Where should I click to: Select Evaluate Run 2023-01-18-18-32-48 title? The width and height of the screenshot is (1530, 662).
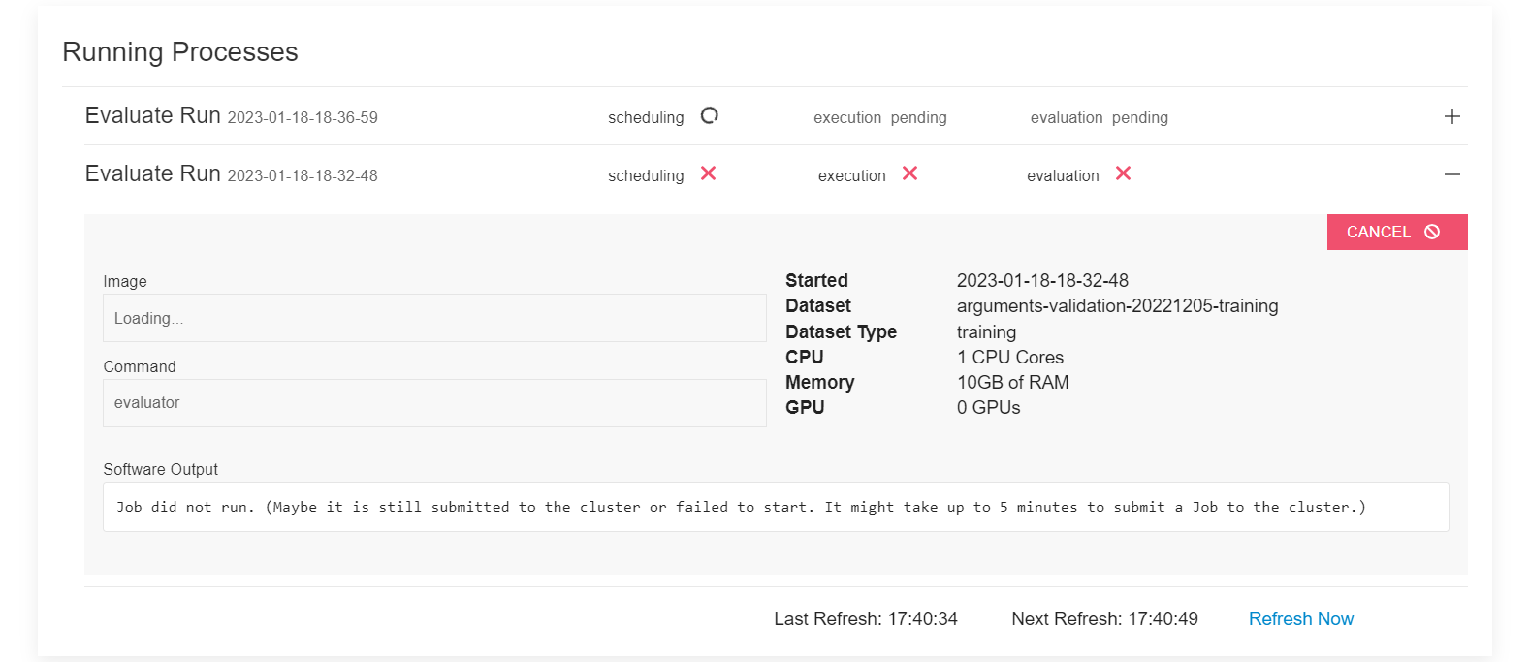pyautogui.click(x=231, y=174)
